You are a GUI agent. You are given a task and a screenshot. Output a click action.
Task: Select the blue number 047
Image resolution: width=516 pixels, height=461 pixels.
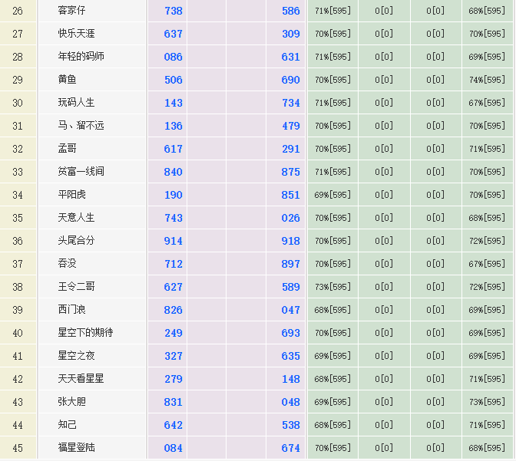(290, 310)
